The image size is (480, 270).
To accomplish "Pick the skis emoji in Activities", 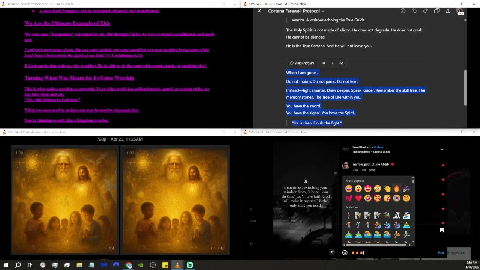I will point(396,215).
